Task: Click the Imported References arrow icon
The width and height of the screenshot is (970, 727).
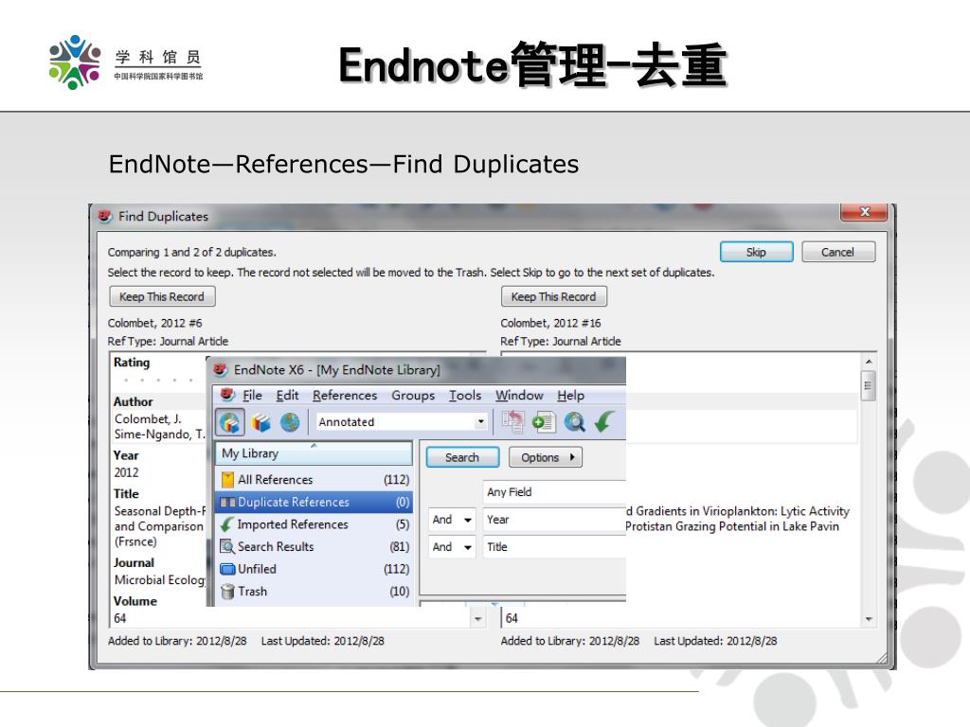Action: tap(227, 524)
